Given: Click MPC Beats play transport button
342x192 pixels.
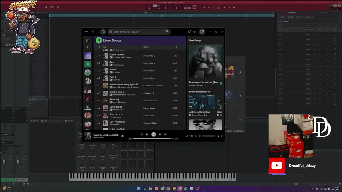Looking at the screenshot, I should pyautogui.click(x=229, y=7).
